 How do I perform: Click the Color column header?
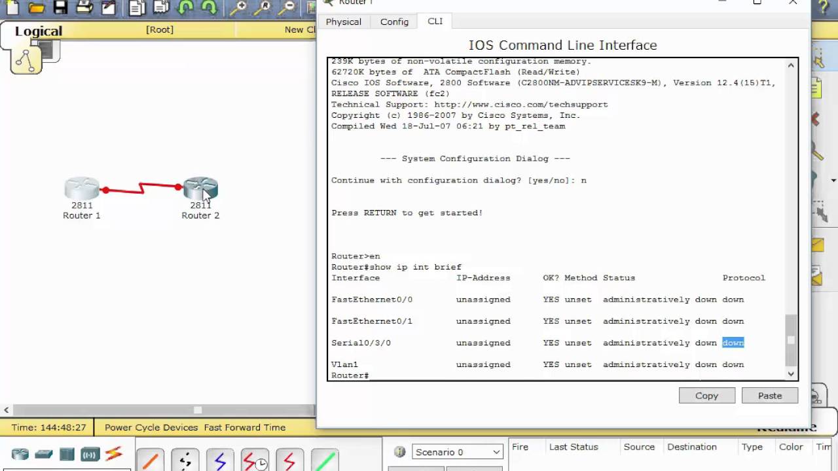[x=791, y=447]
